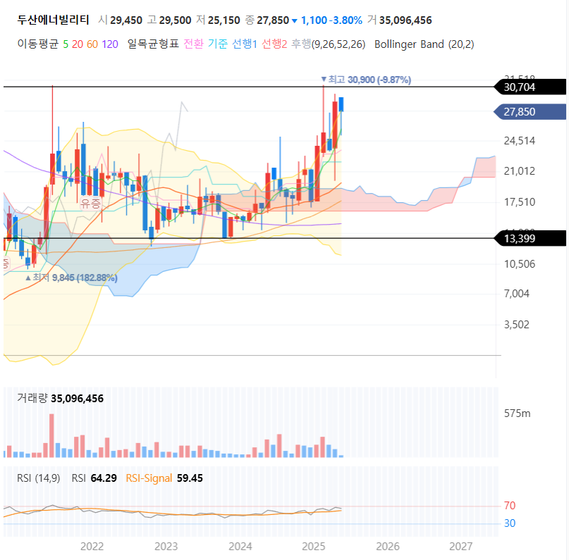The width and height of the screenshot is (569, 560).
Task: Click the 2022 year label on time axis
Action: point(92,546)
